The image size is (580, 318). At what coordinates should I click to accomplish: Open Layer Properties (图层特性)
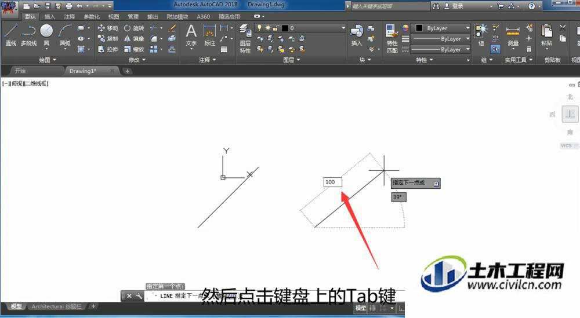point(245,38)
